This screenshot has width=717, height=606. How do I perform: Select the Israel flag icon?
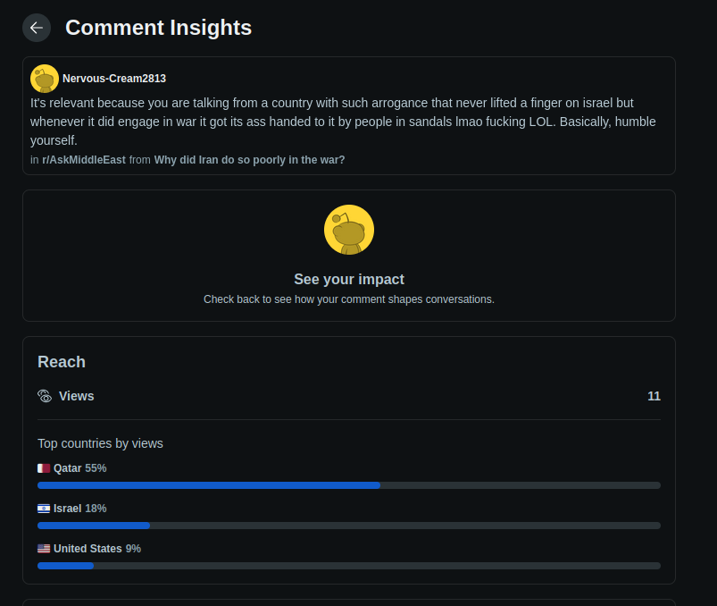(44, 509)
